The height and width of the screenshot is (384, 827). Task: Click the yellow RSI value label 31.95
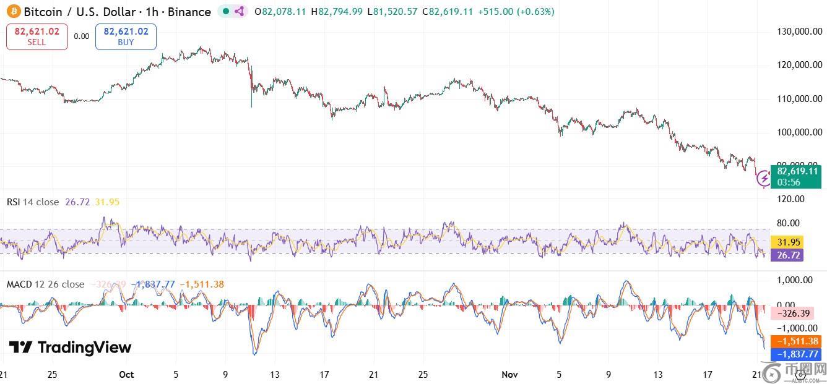click(x=787, y=242)
